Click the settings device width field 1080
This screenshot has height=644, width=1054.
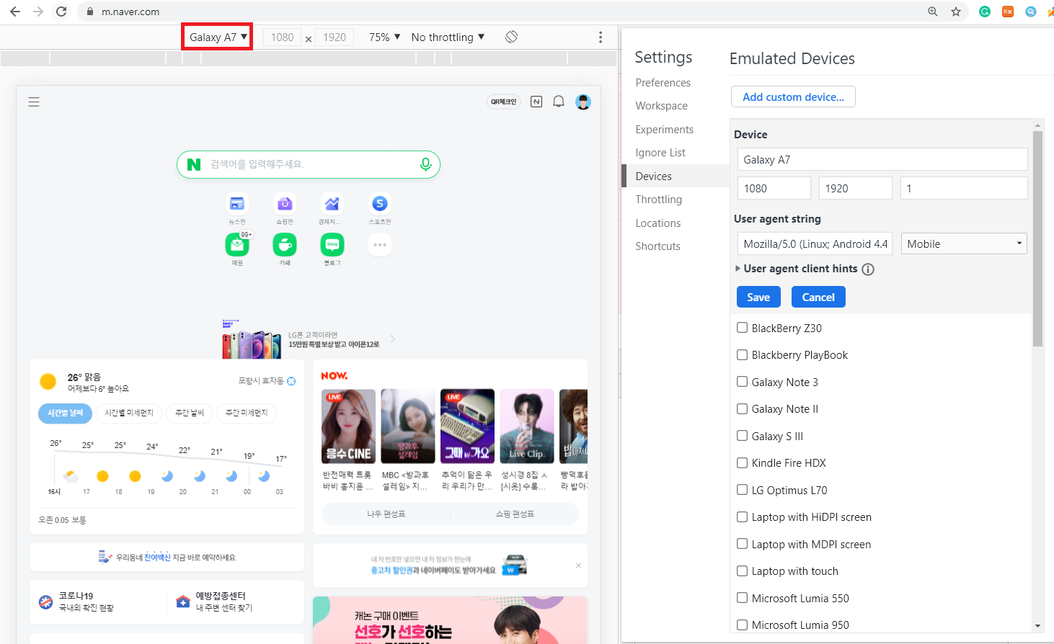pos(774,189)
